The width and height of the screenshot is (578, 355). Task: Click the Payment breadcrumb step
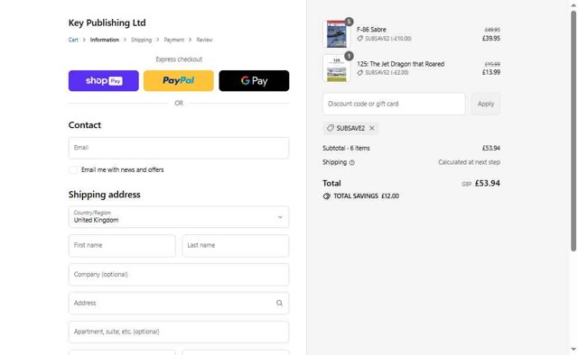click(174, 40)
